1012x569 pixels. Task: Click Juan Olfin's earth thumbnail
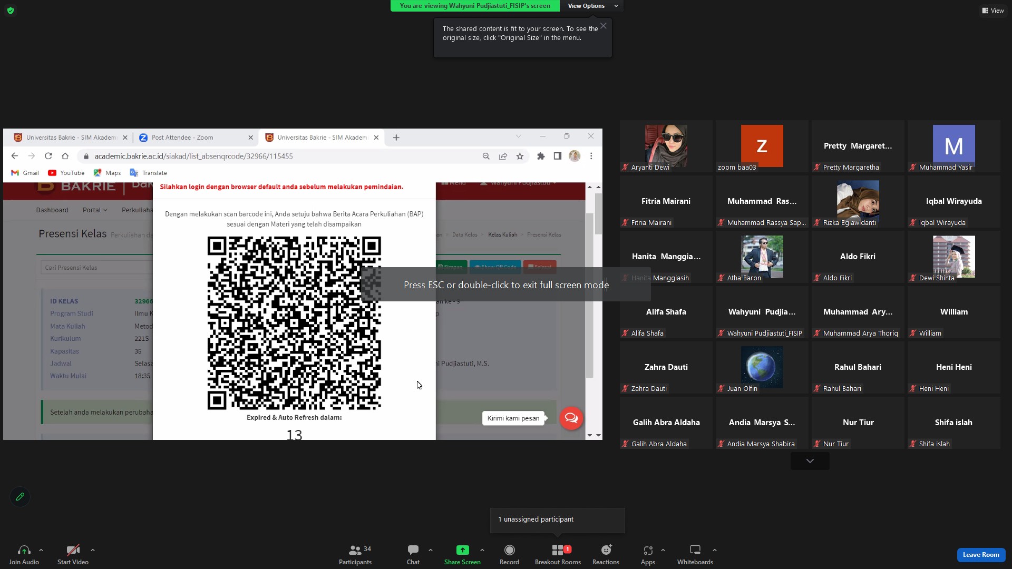click(x=762, y=367)
